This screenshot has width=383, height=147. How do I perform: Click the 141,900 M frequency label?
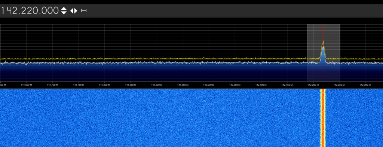157,85
